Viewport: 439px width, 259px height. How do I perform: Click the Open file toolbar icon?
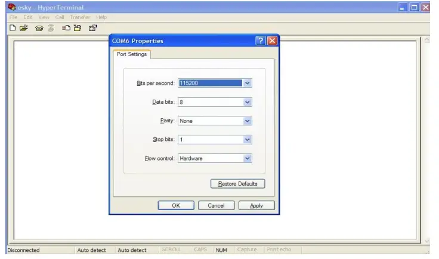pyautogui.click(x=24, y=27)
